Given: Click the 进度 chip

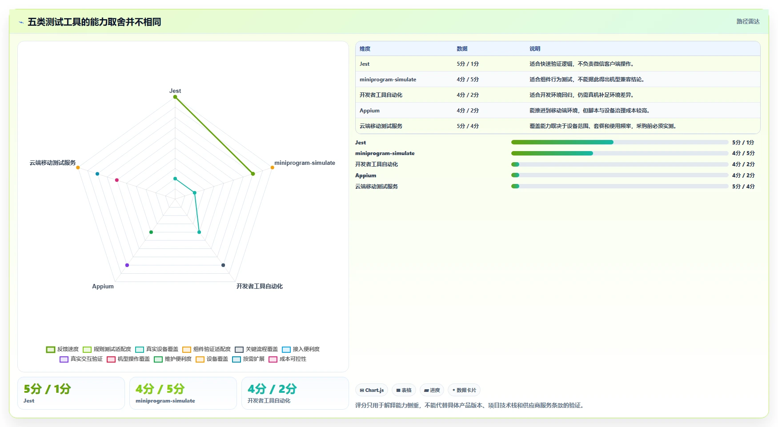Looking at the screenshot, I should coord(432,390).
